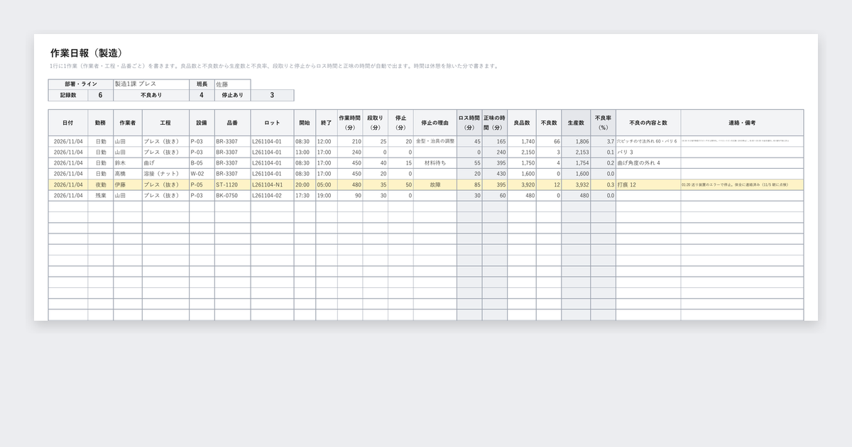Select defect note バリ 3
Image resolution: width=852 pixels, height=447 pixels.
coord(648,152)
